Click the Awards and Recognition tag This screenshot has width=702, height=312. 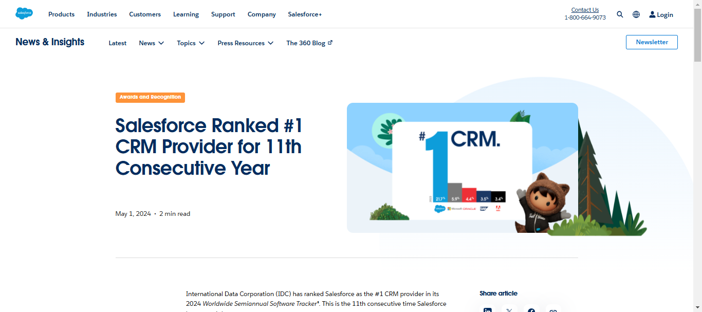pos(150,97)
